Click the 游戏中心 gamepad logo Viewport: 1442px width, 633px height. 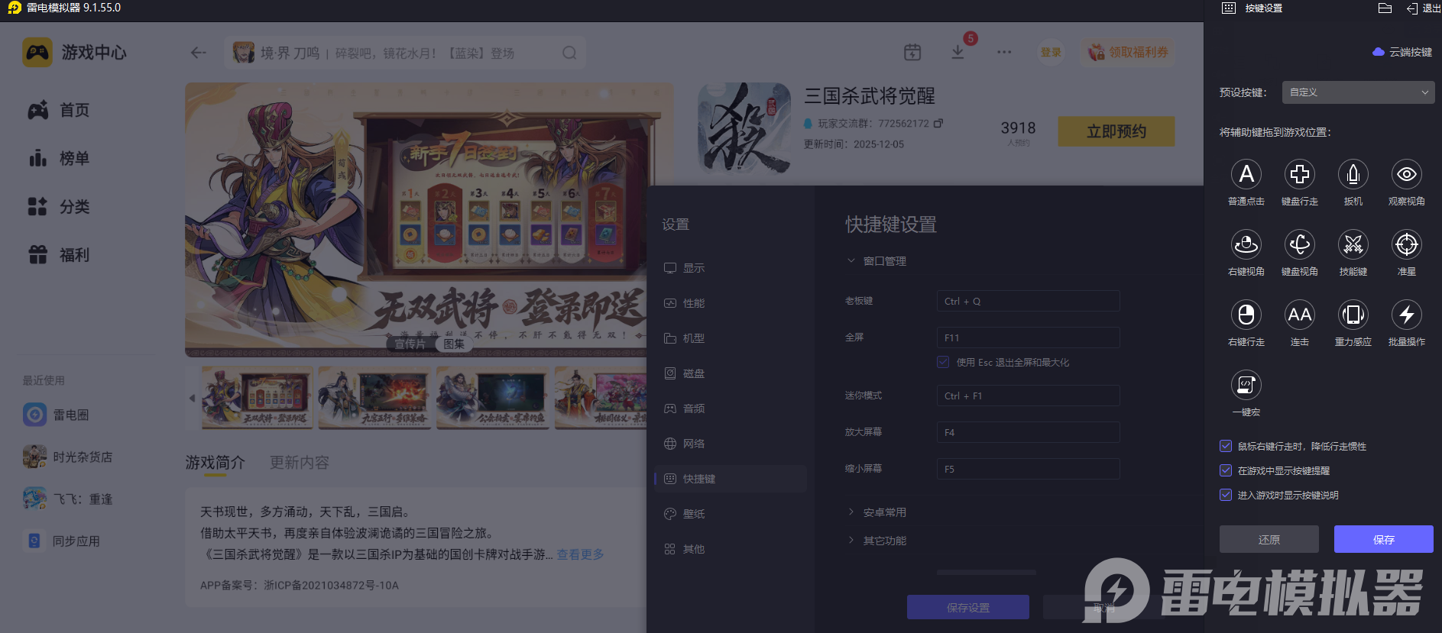coord(37,52)
